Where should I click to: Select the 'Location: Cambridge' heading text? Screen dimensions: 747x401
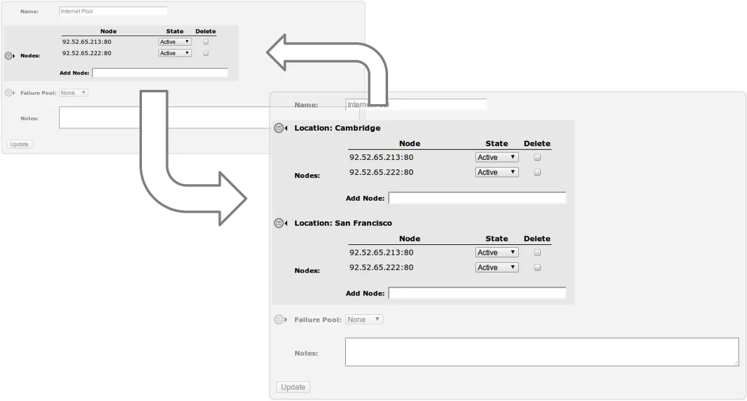(x=337, y=128)
